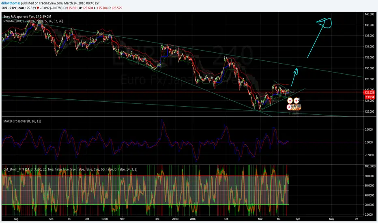Click the Apr label on time axis

point(298,219)
